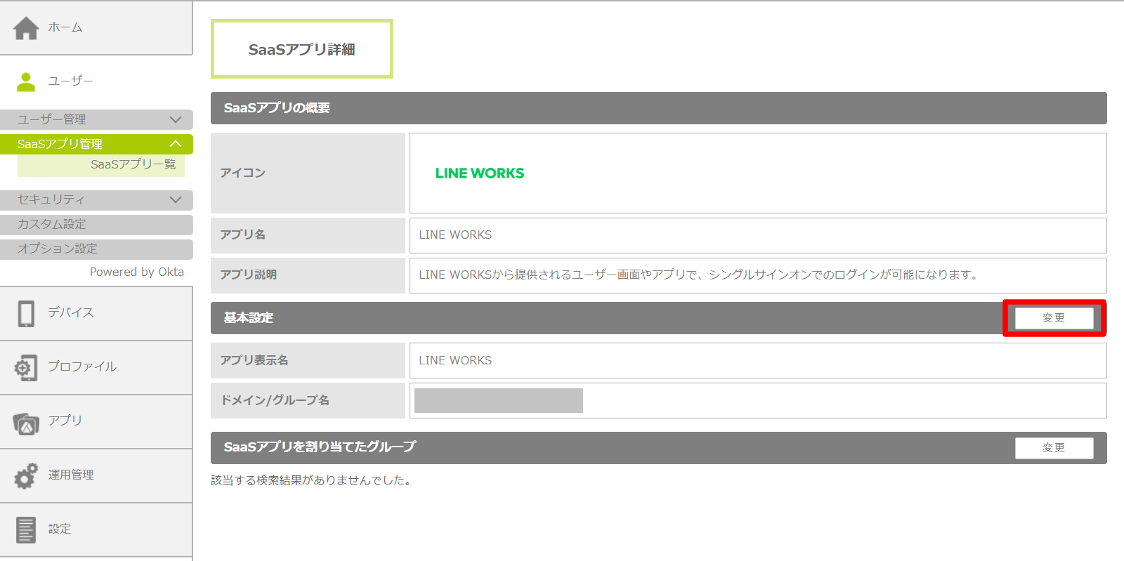Click the ドメイン/グループ名 grayed value field
Screen dimensions: 1124x561
(498, 400)
